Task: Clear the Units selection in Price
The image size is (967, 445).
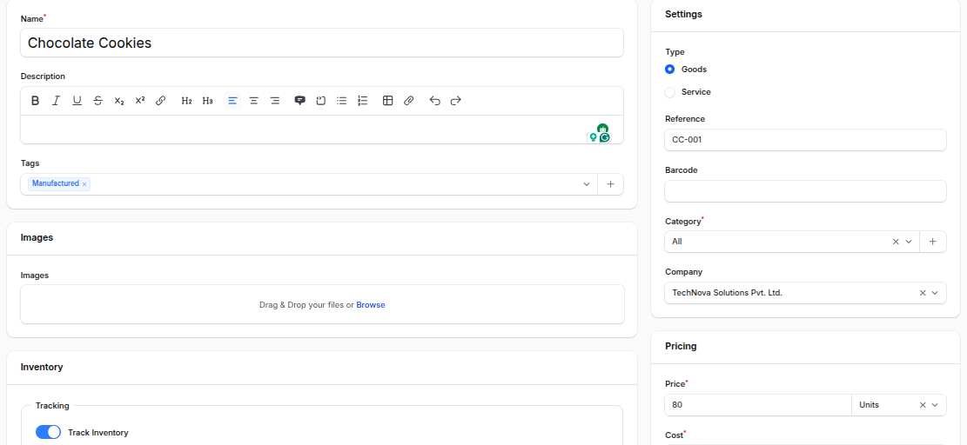Action: pyautogui.click(x=923, y=405)
